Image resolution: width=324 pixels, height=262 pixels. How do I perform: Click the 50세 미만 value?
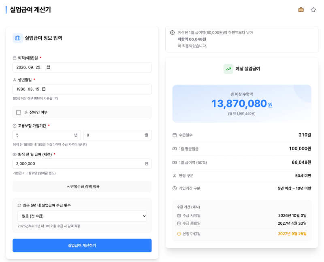tap(303, 176)
